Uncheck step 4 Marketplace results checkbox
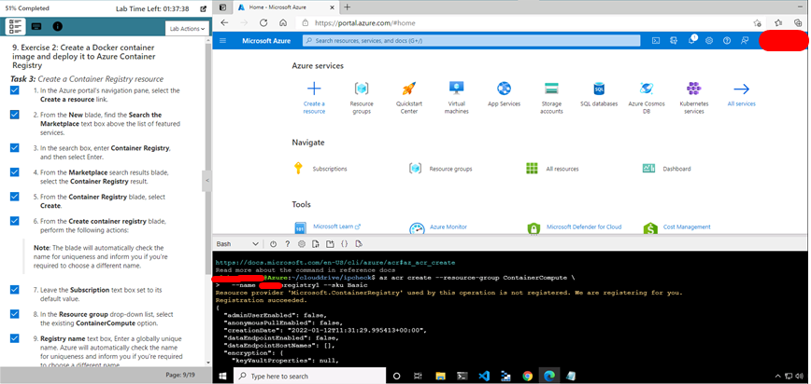The height and width of the screenshot is (384, 811). pyautogui.click(x=15, y=172)
